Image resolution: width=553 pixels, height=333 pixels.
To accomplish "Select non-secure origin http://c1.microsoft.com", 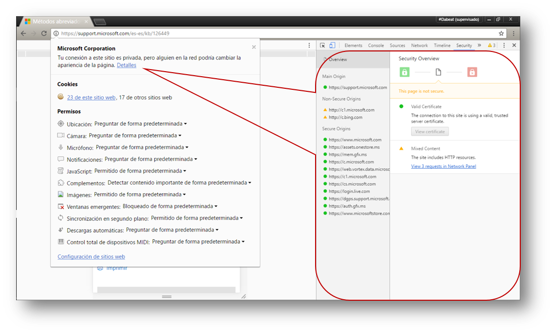I will coord(349,110).
